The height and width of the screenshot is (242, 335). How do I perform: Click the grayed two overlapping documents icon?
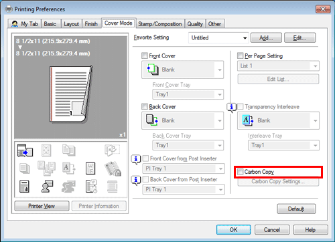(69, 150)
